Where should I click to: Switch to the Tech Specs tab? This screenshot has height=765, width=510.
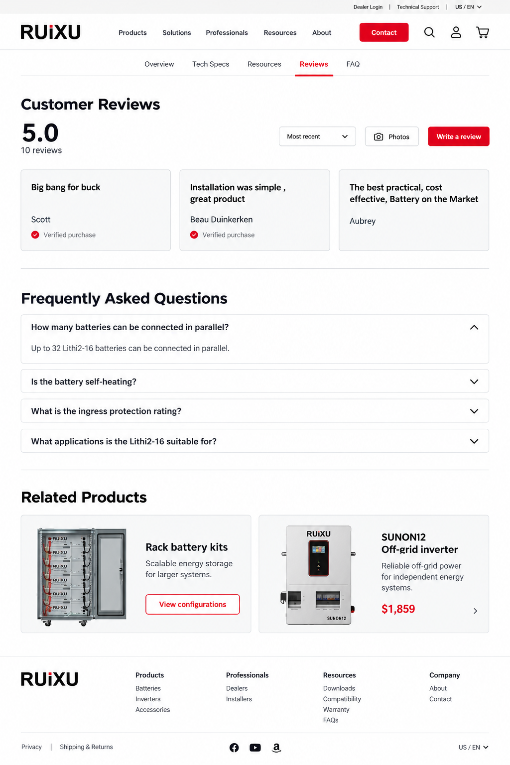click(211, 64)
